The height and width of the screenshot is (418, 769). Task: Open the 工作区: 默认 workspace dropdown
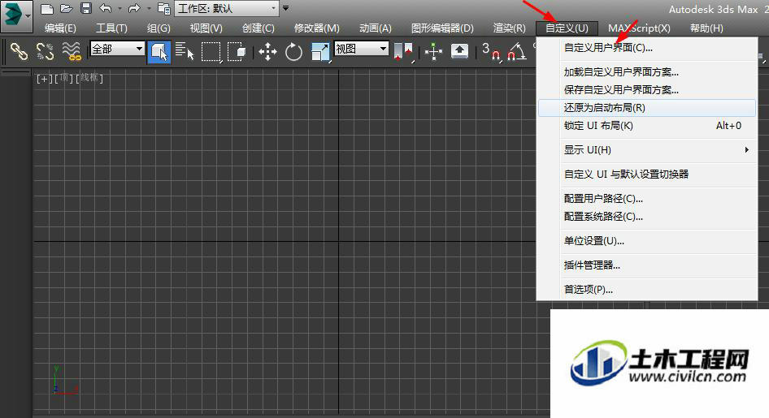tap(227, 8)
